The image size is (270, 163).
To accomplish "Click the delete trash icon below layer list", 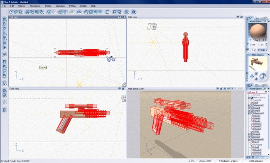I will coord(253,157).
